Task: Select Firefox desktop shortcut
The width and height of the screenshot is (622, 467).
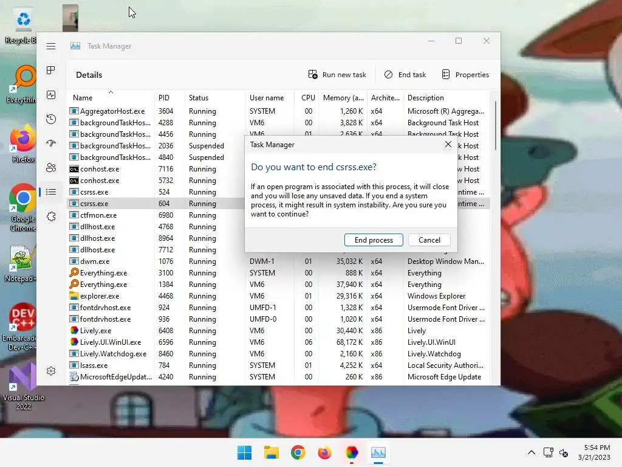Action: 22,144
